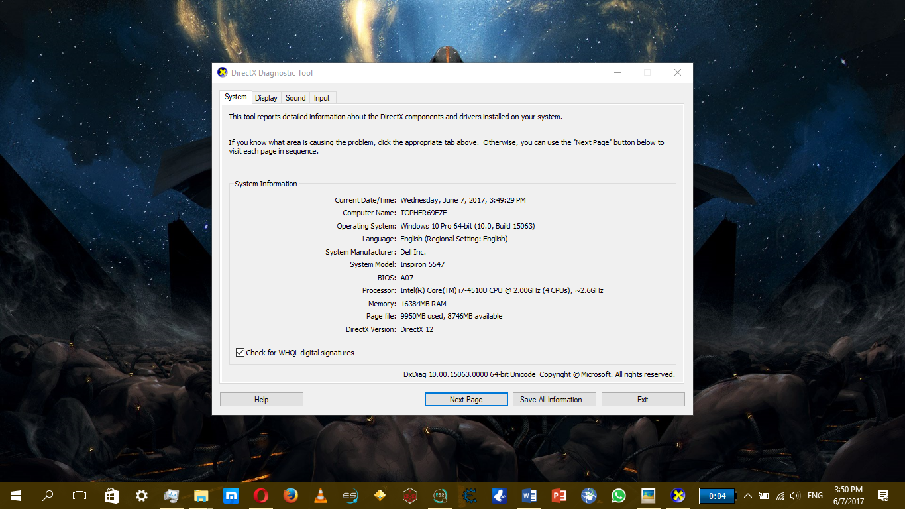Click the page file usage value
The height and width of the screenshot is (509, 905).
(451, 316)
